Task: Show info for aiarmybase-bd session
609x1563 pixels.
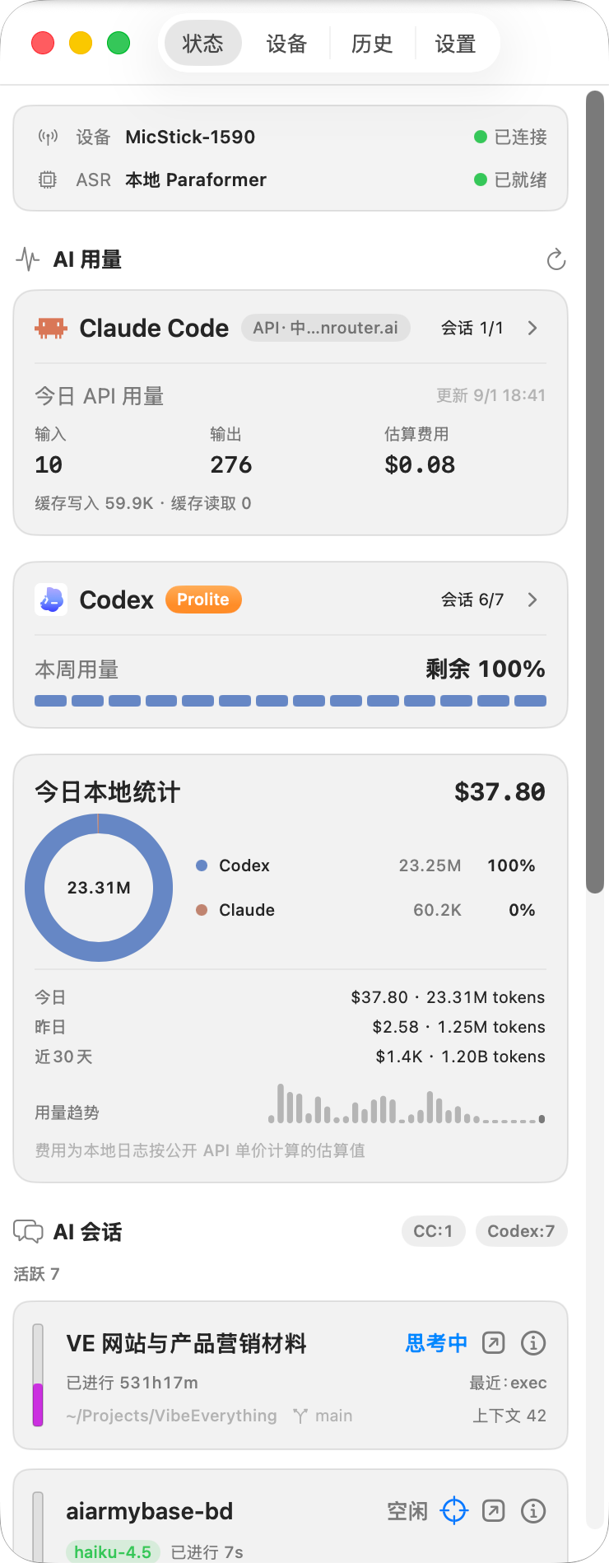Action: [x=533, y=1511]
